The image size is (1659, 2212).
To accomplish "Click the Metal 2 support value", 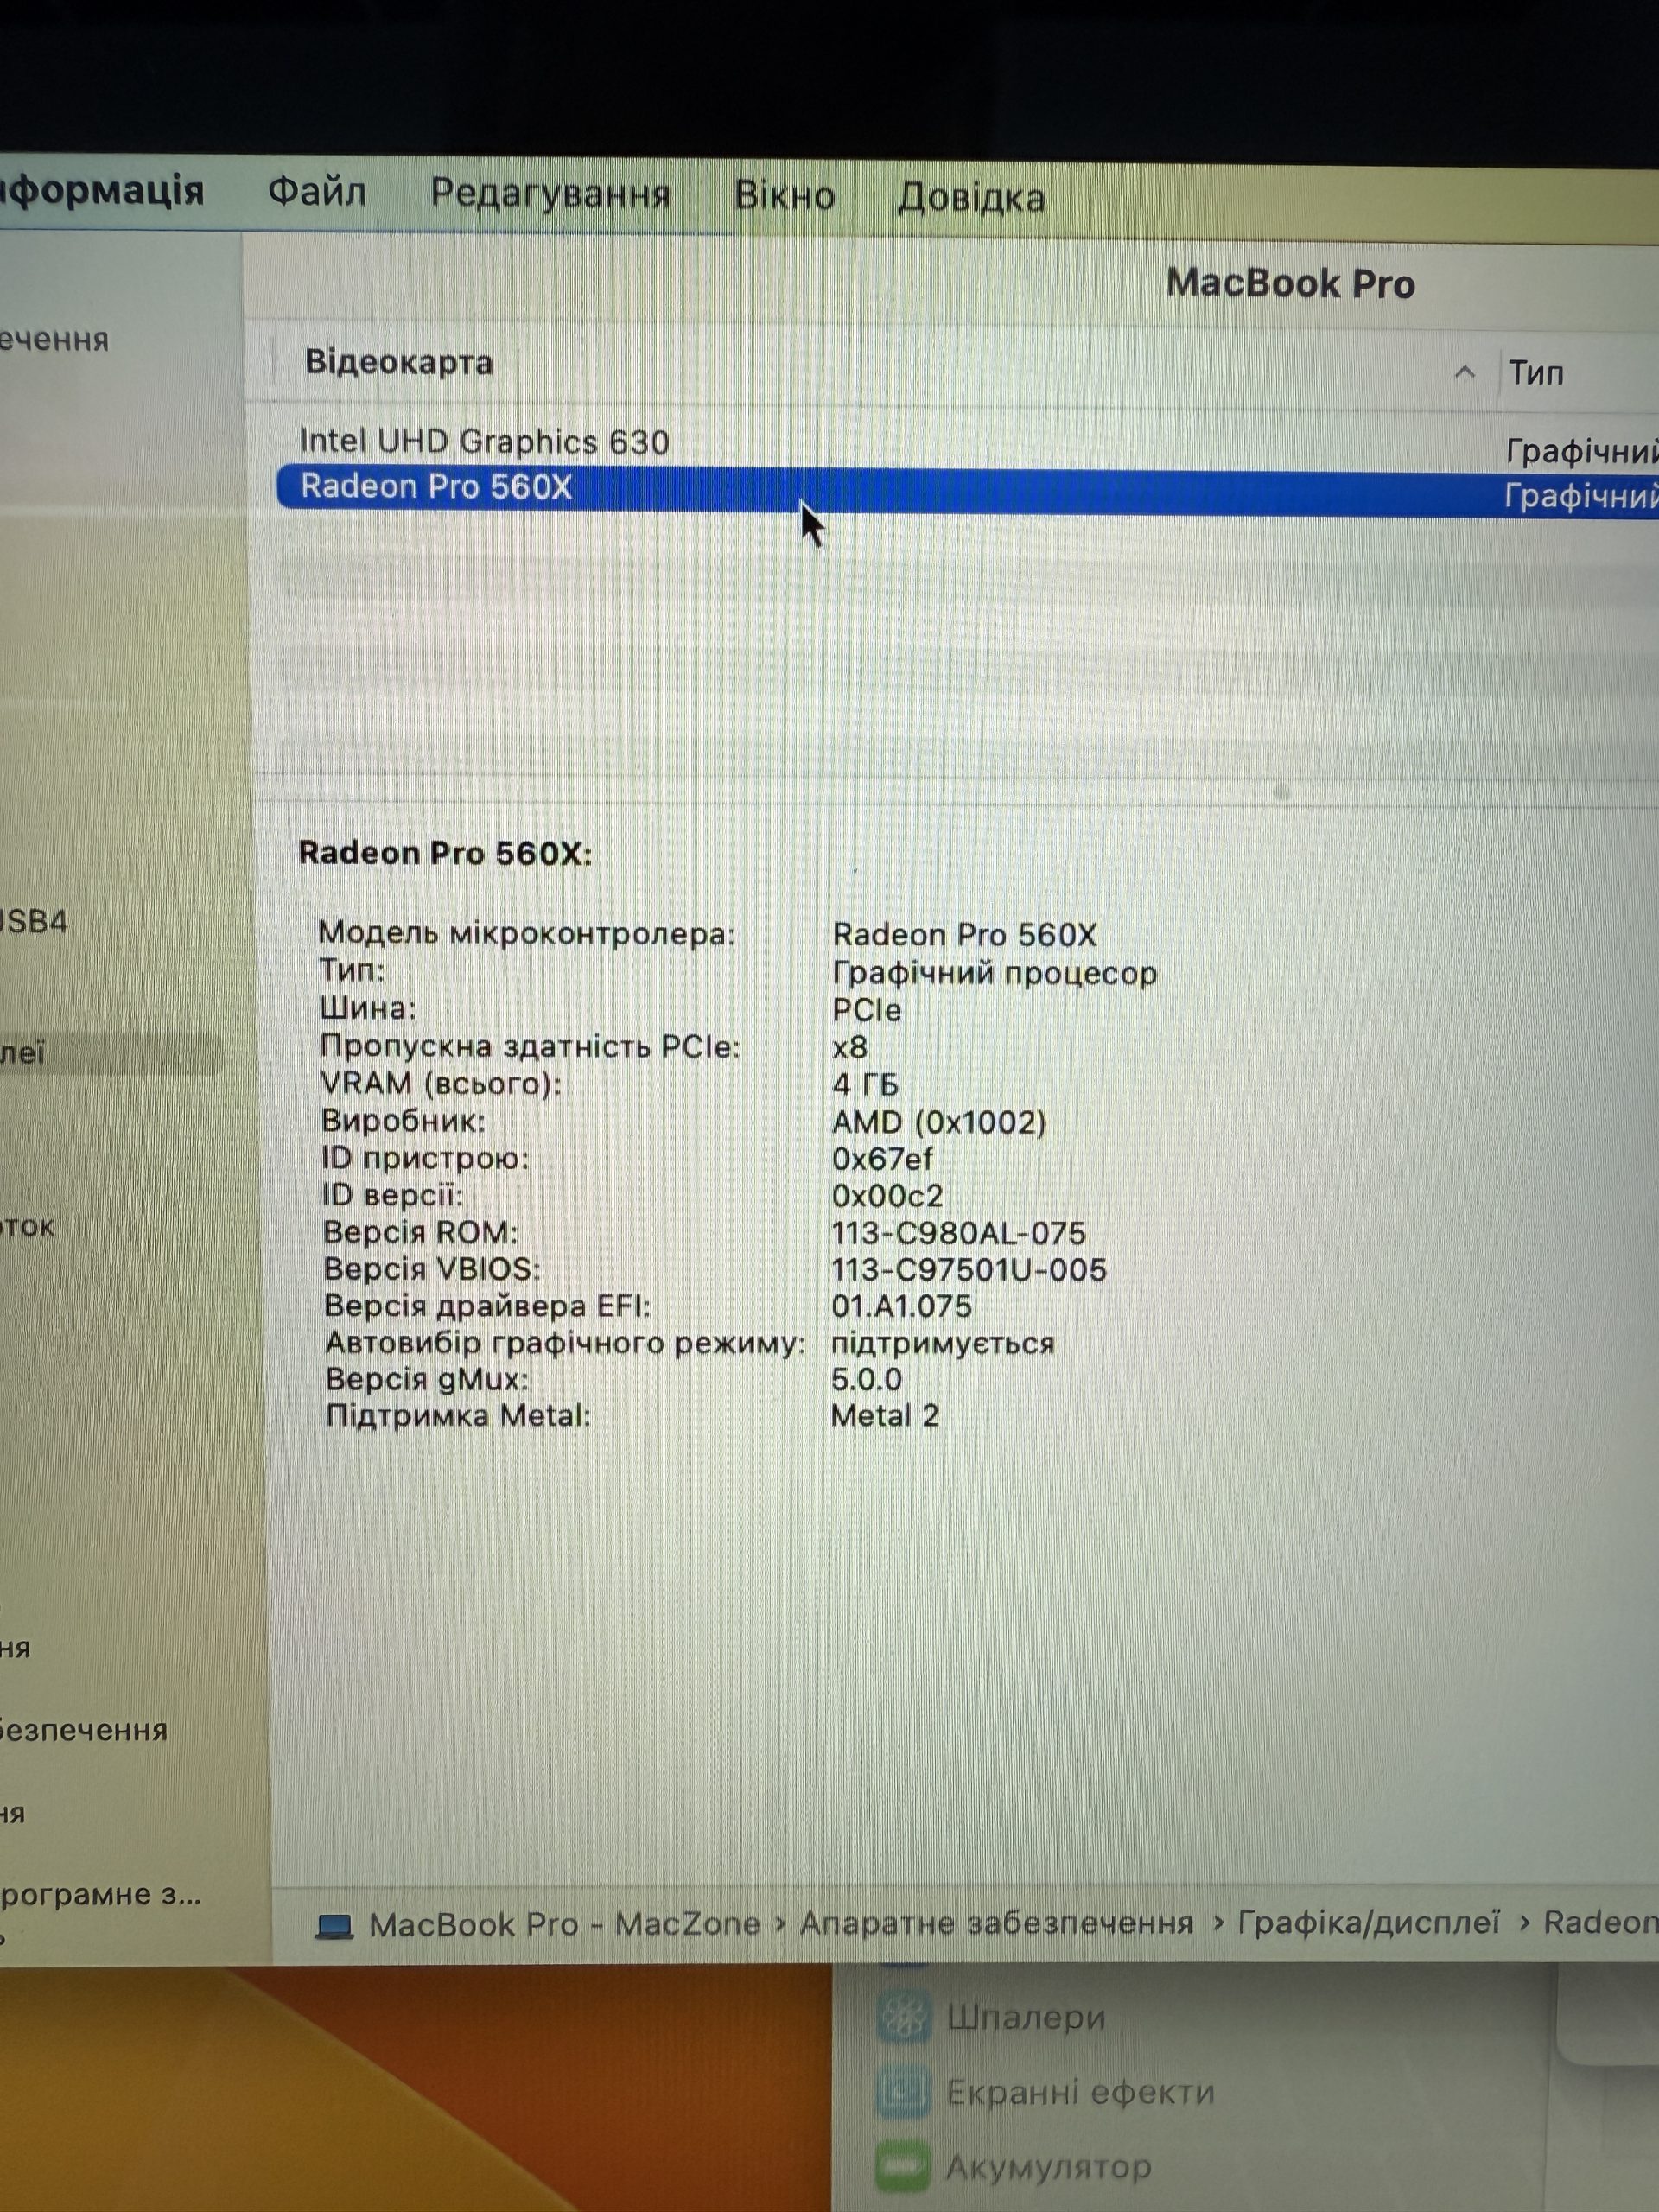I will [x=885, y=1416].
